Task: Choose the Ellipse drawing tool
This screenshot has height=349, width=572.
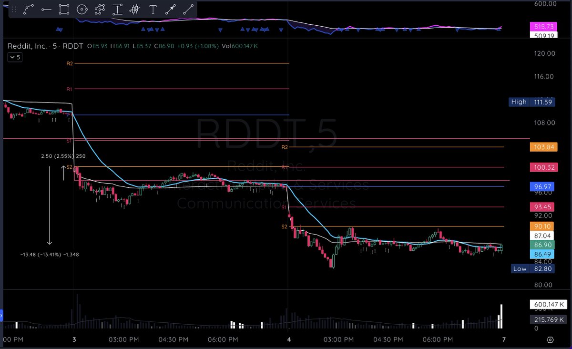Action: [x=82, y=10]
